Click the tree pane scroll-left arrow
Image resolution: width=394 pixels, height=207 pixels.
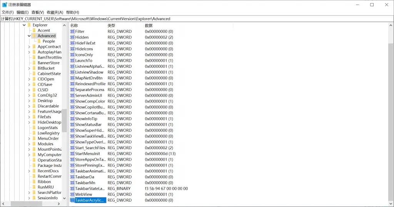tap(3, 204)
